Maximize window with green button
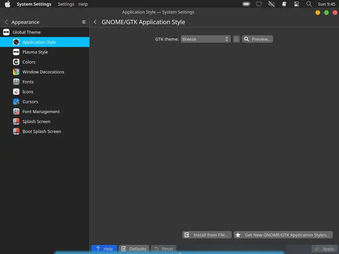339x254 pixels. point(326,13)
